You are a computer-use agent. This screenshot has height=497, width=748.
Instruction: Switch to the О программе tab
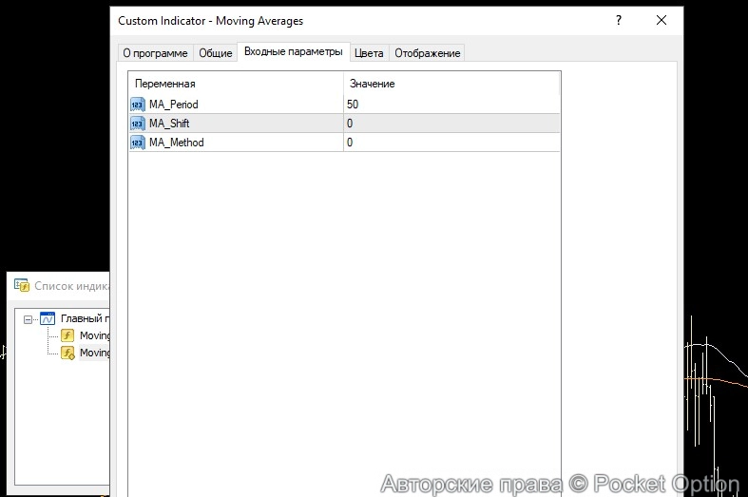pos(156,53)
